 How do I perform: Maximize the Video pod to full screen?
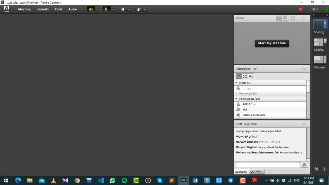(293, 18)
